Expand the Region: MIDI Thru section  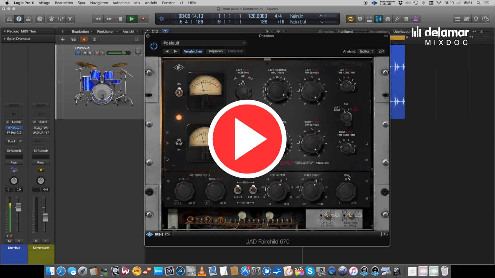coord(4,31)
